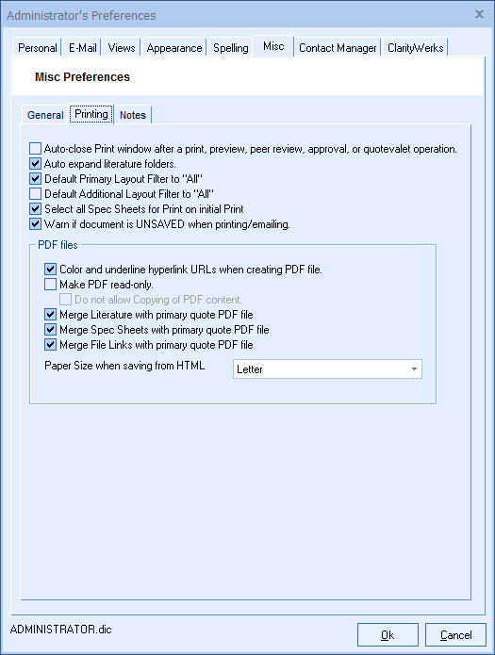Open the Notes sub-tab
495x655 pixels.
point(133,115)
